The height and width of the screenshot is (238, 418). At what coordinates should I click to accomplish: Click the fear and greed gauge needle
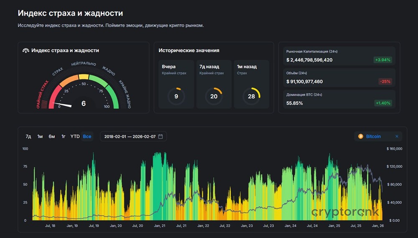pos(63,105)
